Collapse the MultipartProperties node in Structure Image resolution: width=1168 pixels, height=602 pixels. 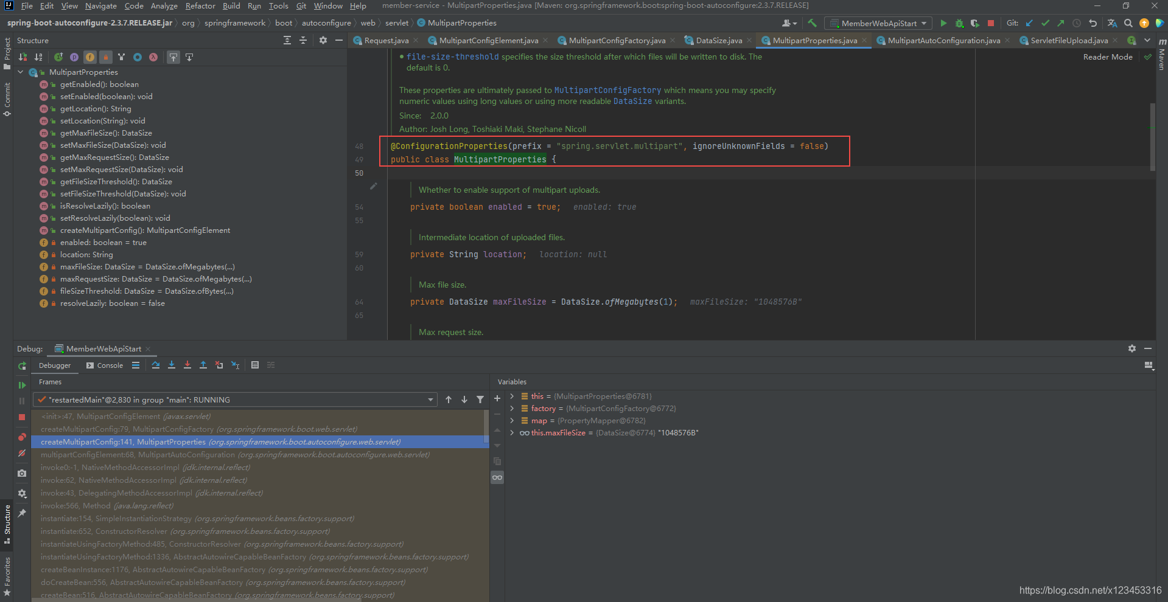coord(20,72)
